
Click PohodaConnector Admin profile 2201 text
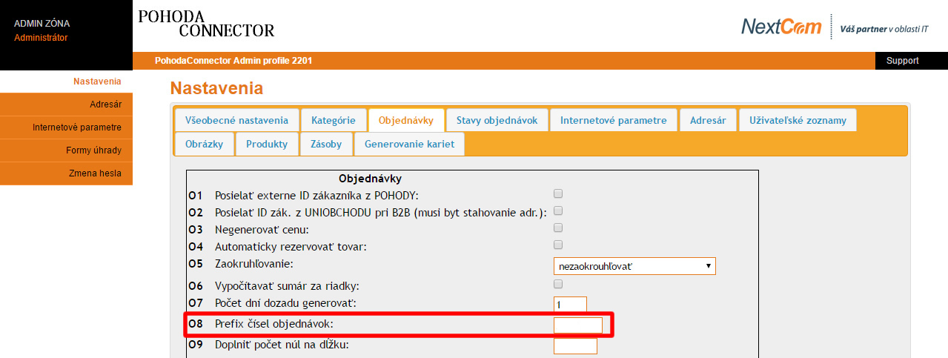[x=233, y=61]
